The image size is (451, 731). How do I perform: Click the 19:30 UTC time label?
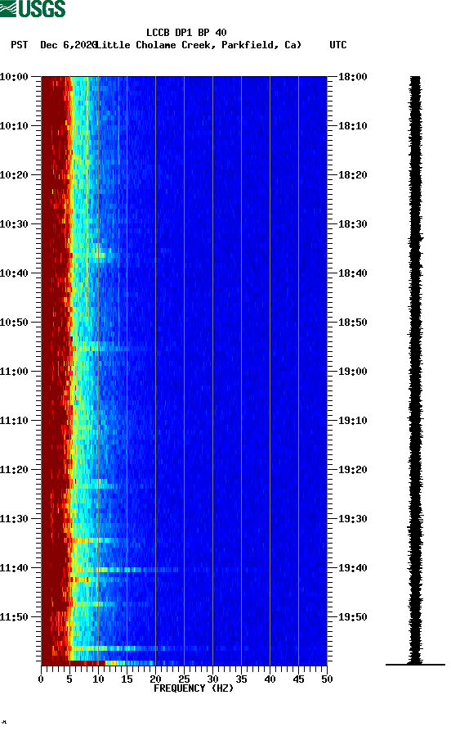click(353, 519)
